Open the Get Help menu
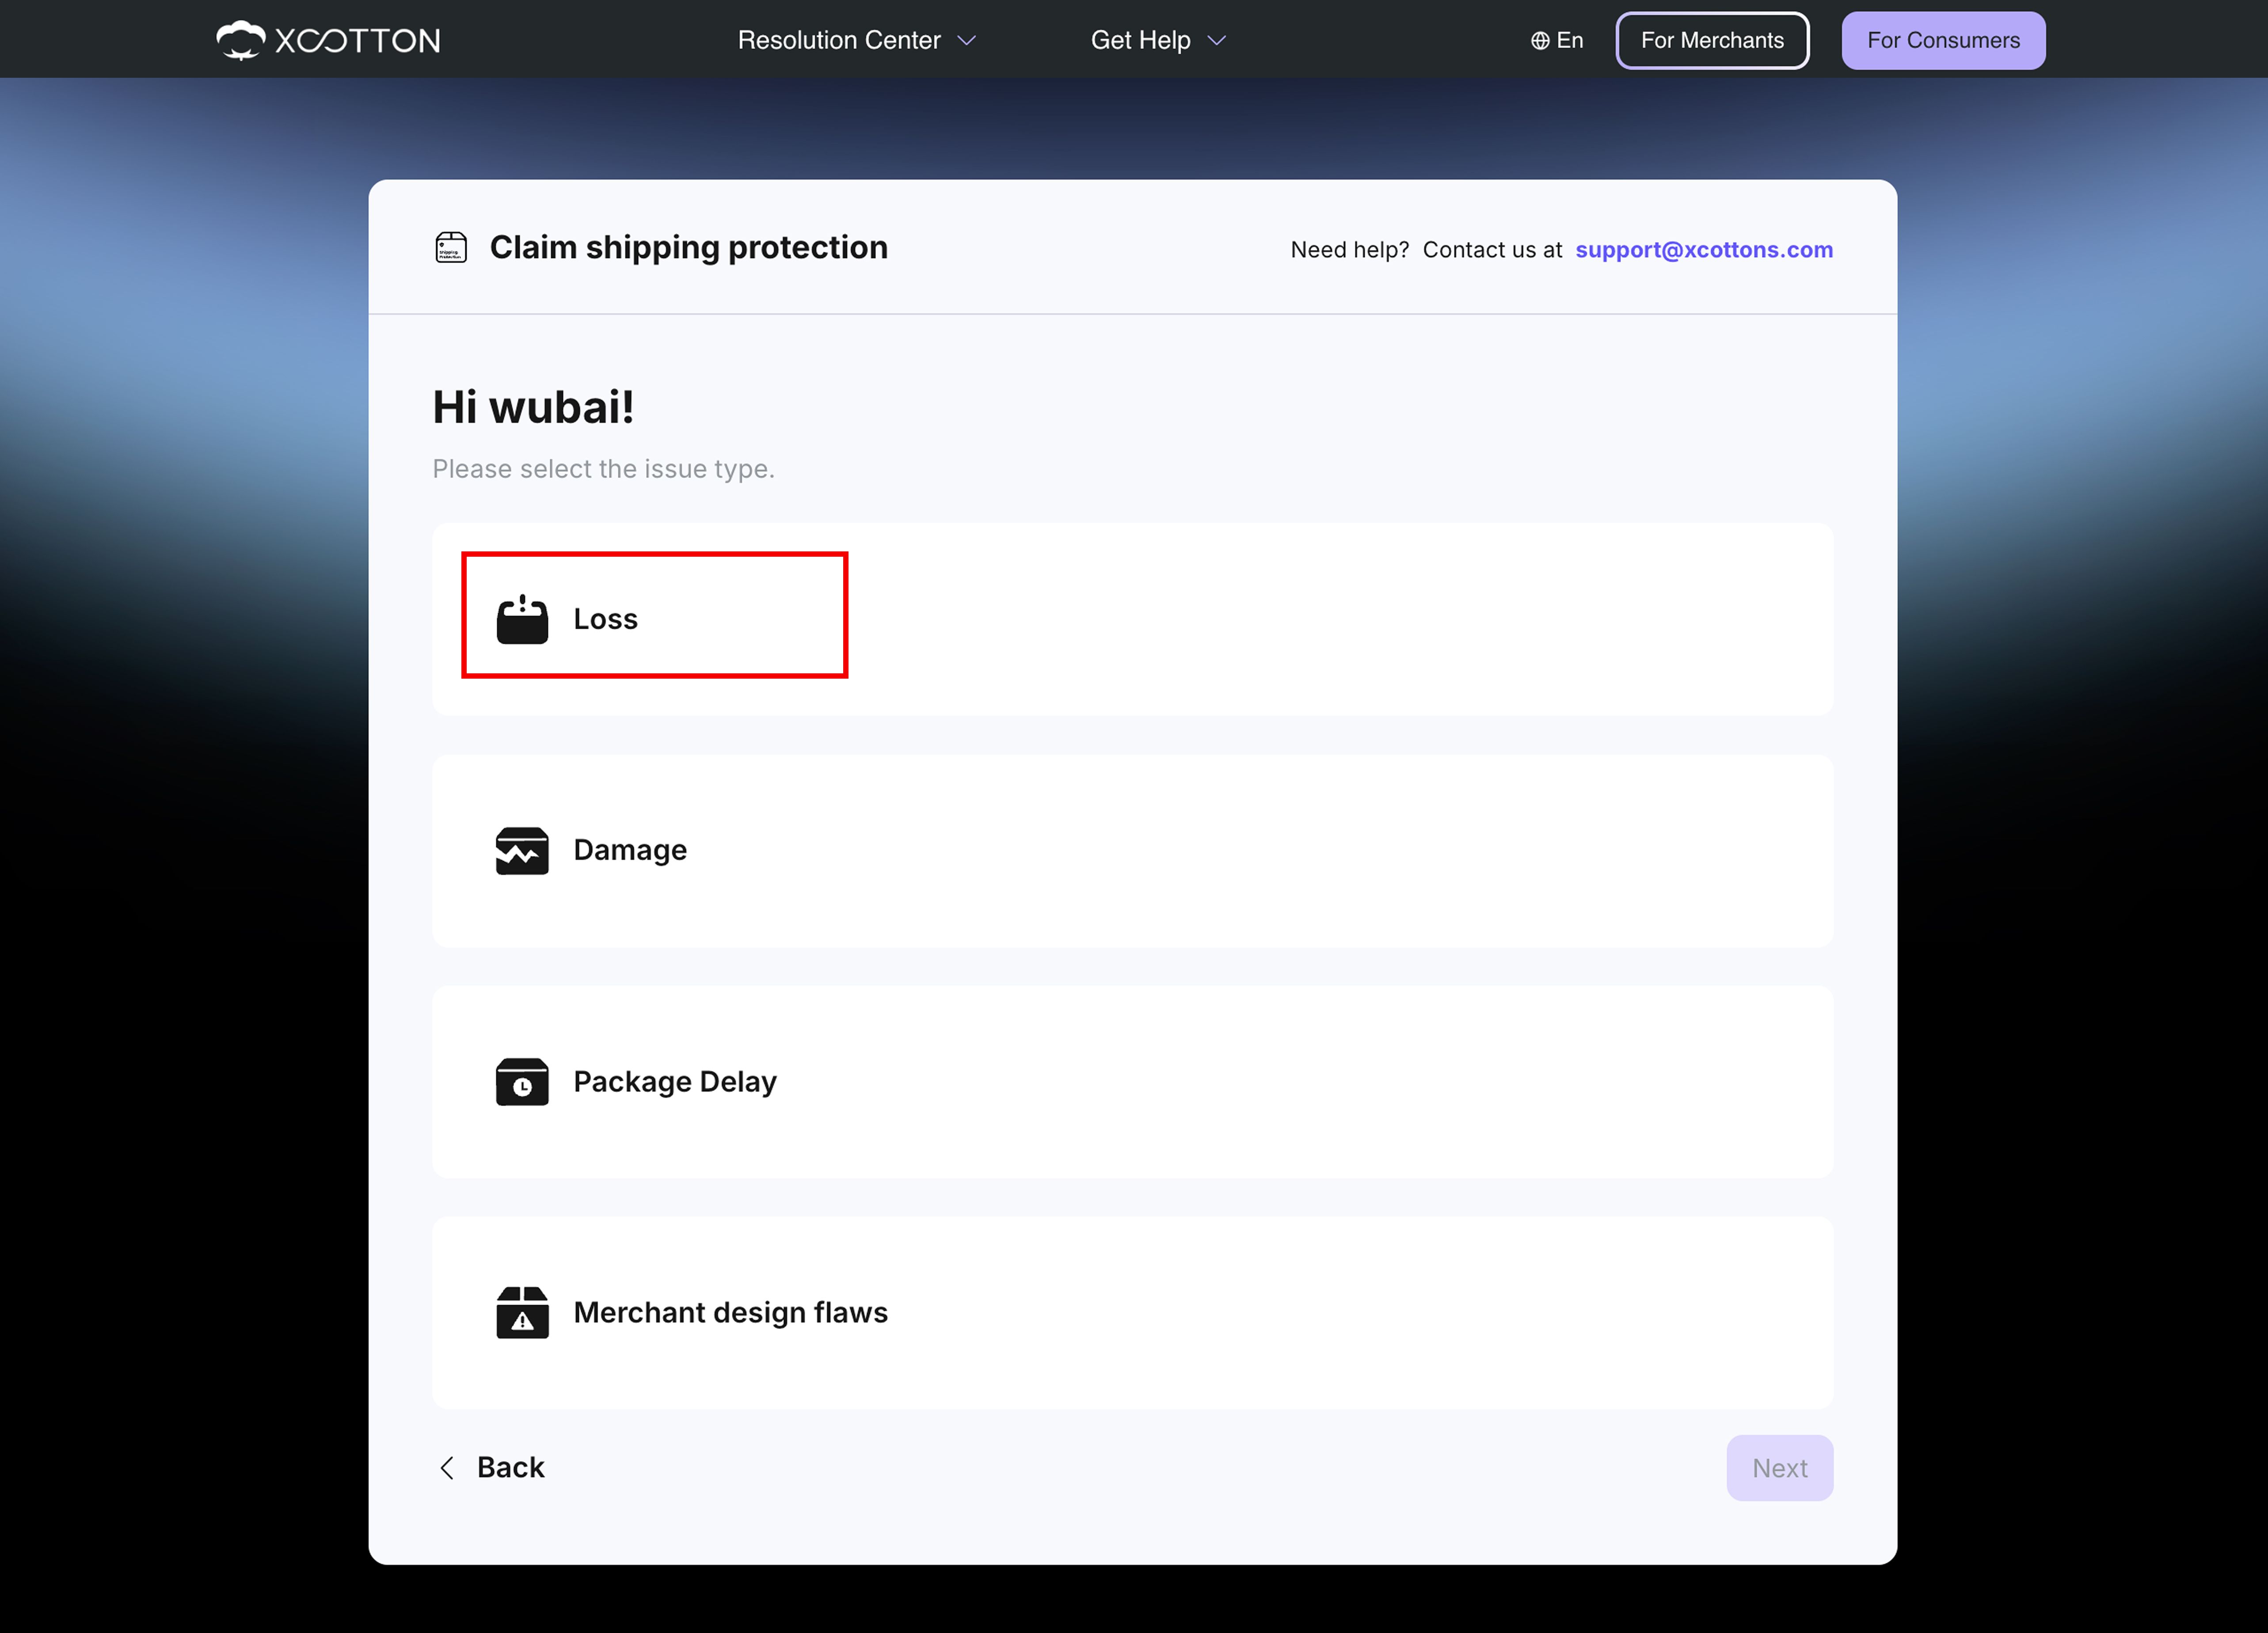This screenshot has height=1633, width=2268. point(1158,40)
